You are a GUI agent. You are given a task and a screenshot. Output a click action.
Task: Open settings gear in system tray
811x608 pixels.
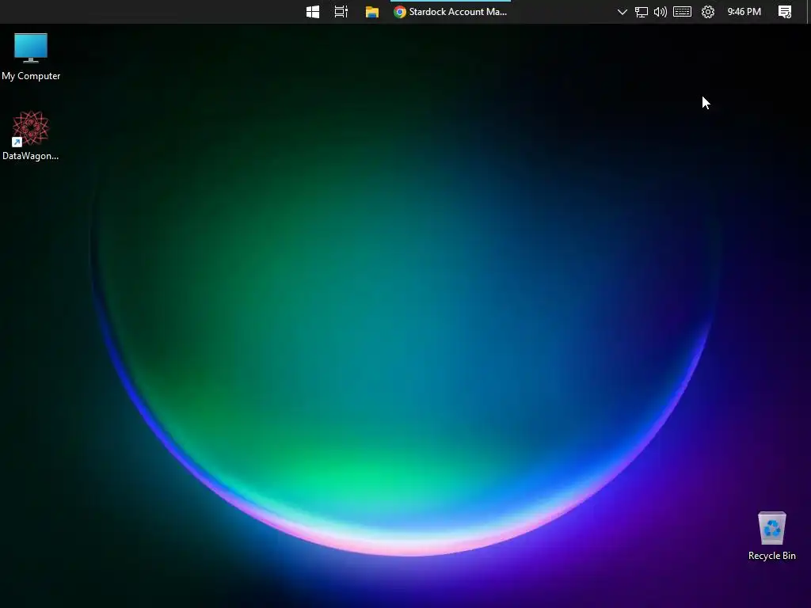707,12
